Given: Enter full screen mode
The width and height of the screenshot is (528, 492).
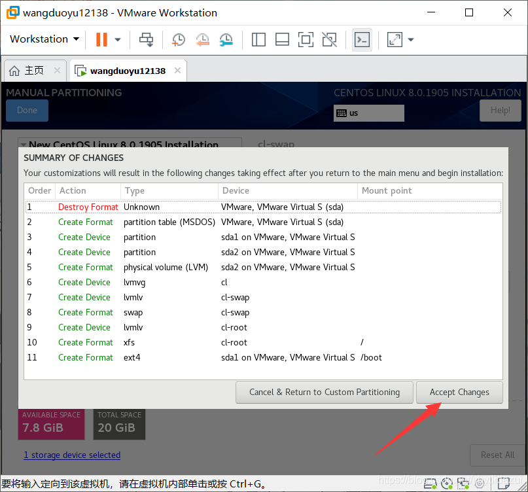Looking at the screenshot, I should coord(306,39).
